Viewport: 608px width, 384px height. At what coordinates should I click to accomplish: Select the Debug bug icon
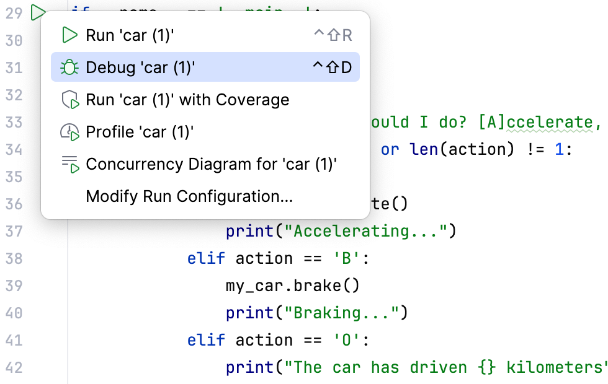pos(69,67)
